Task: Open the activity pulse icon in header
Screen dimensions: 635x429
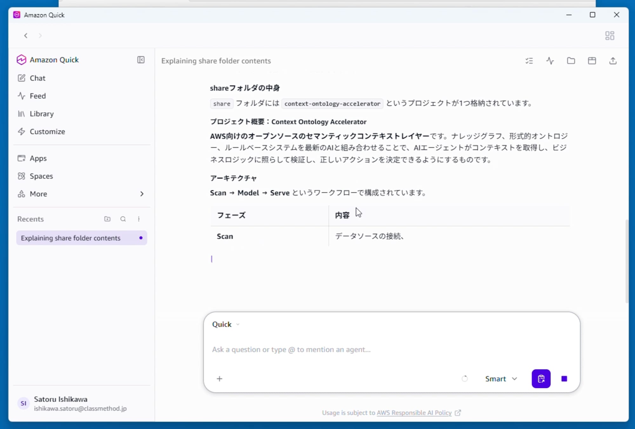Action: pyautogui.click(x=550, y=61)
